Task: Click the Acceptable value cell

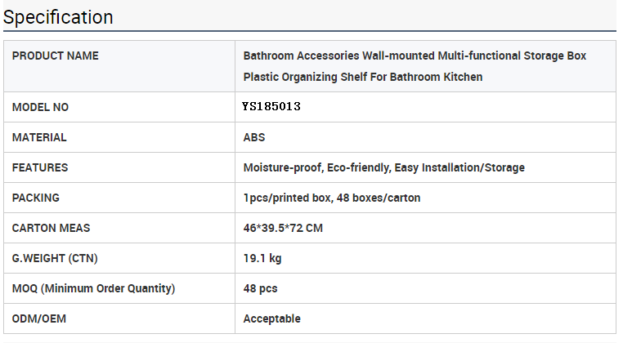Action: coord(425,318)
